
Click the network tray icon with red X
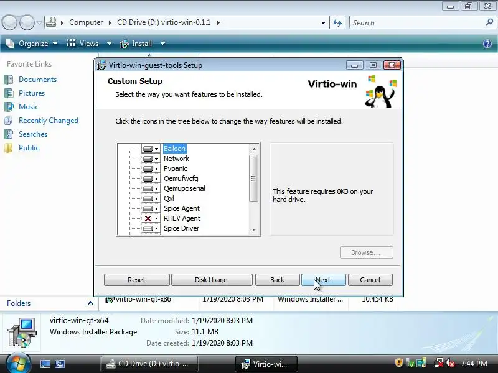click(x=439, y=362)
